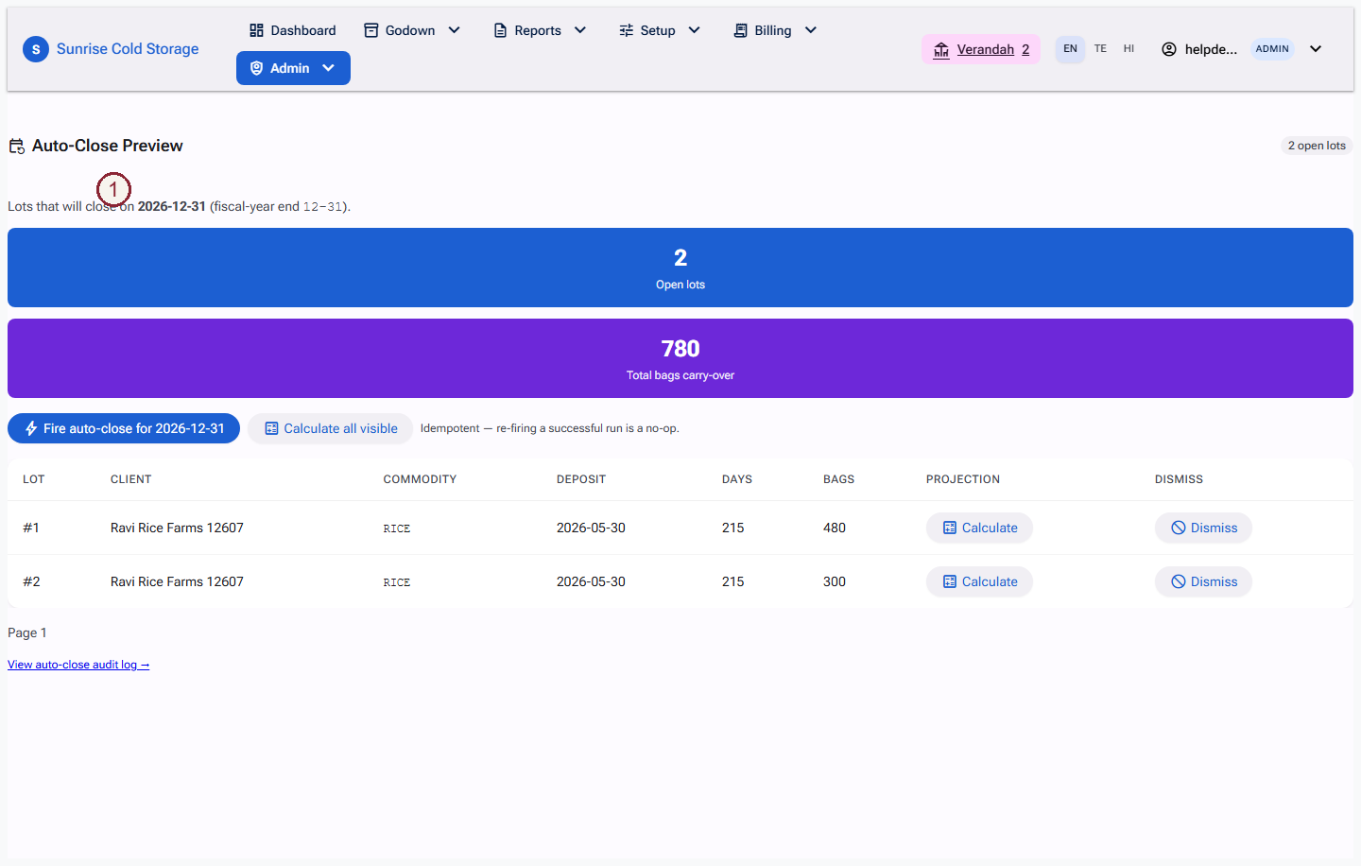Click the Admin shield icon
This screenshot has height=866, width=1361.
(x=256, y=68)
